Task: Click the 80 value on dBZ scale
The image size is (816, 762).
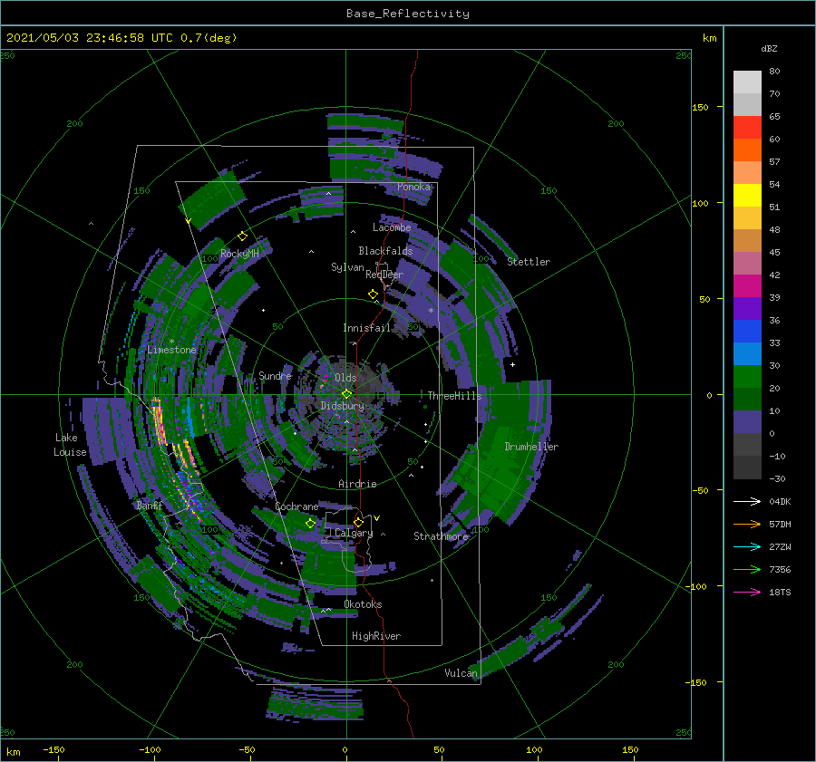Action: (774, 71)
